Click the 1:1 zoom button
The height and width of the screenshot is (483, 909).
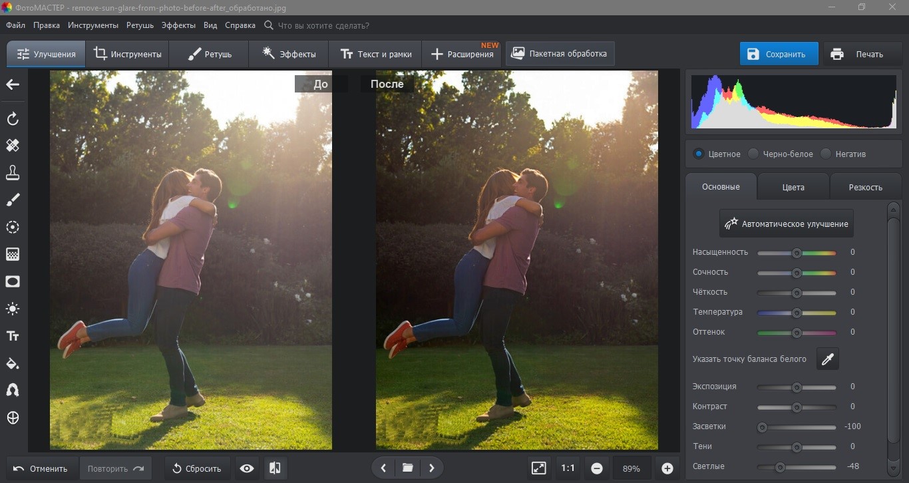(x=568, y=468)
